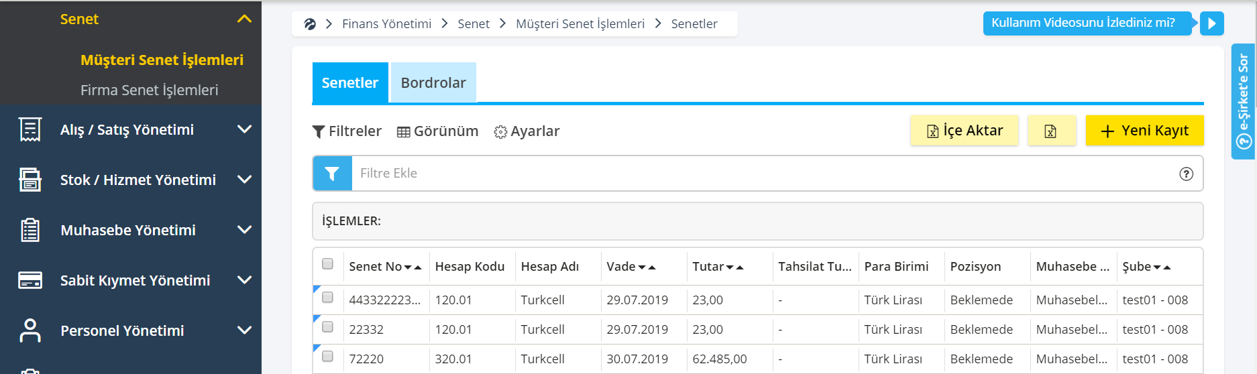Expand Alış / Satış Yönetimi chevron
The image size is (1257, 374).
pos(244,129)
